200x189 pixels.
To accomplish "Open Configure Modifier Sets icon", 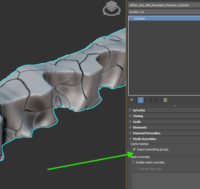I will [x=165, y=100].
